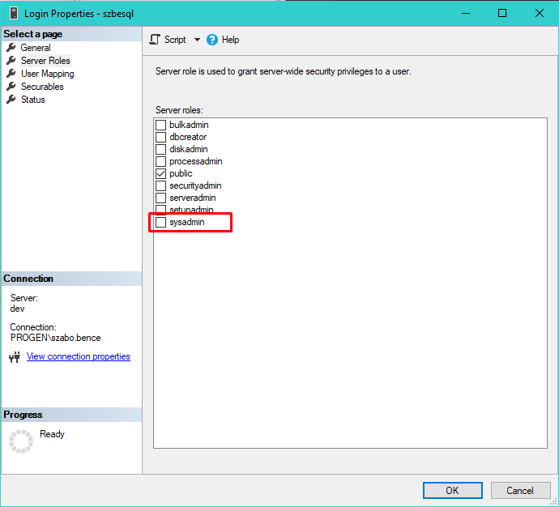This screenshot has width=559, height=507.
Task: Enable the bulkadmin role checkbox
Action: point(160,125)
